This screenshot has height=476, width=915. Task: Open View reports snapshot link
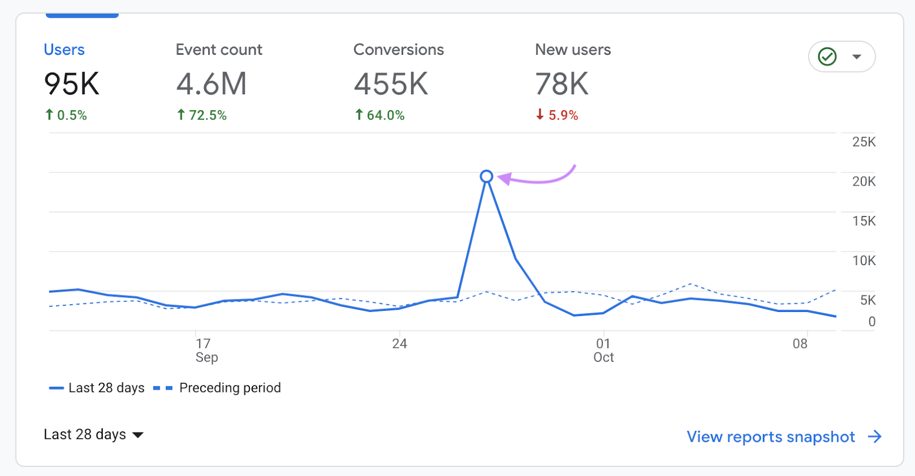[x=771, y=437]
